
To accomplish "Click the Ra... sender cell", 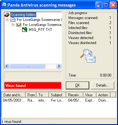I will tap(31, 100).
